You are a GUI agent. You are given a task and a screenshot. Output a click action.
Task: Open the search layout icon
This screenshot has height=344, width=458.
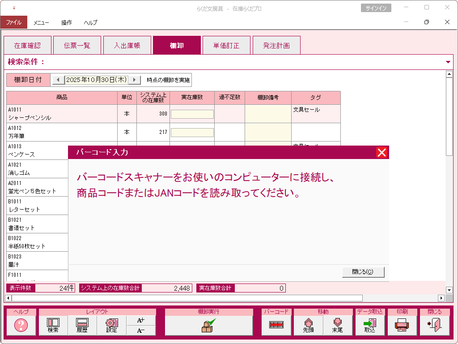53,325
